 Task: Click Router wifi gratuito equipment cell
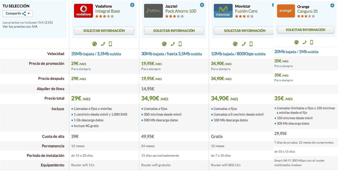coord(156,165)
